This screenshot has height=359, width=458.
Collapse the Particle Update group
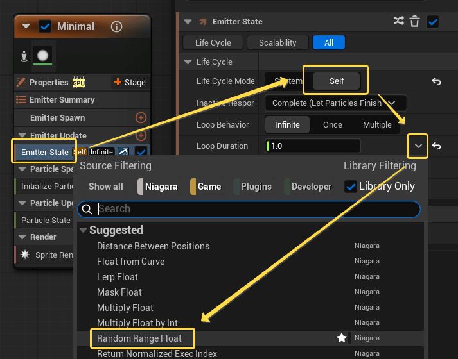22,203
